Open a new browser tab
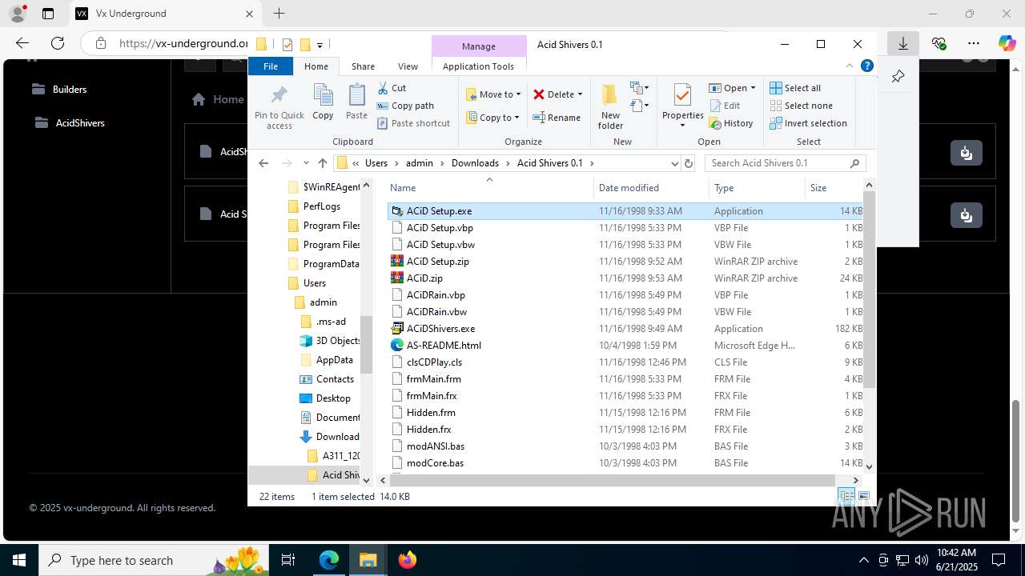Image resolution: width=1025 pixels, height=576 pixels. coord(279,14)
